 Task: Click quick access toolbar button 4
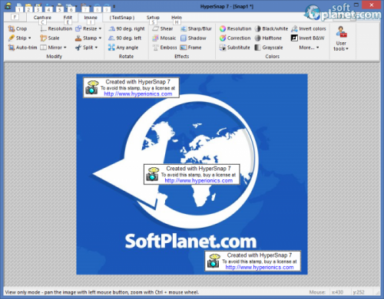click(48, 8)
